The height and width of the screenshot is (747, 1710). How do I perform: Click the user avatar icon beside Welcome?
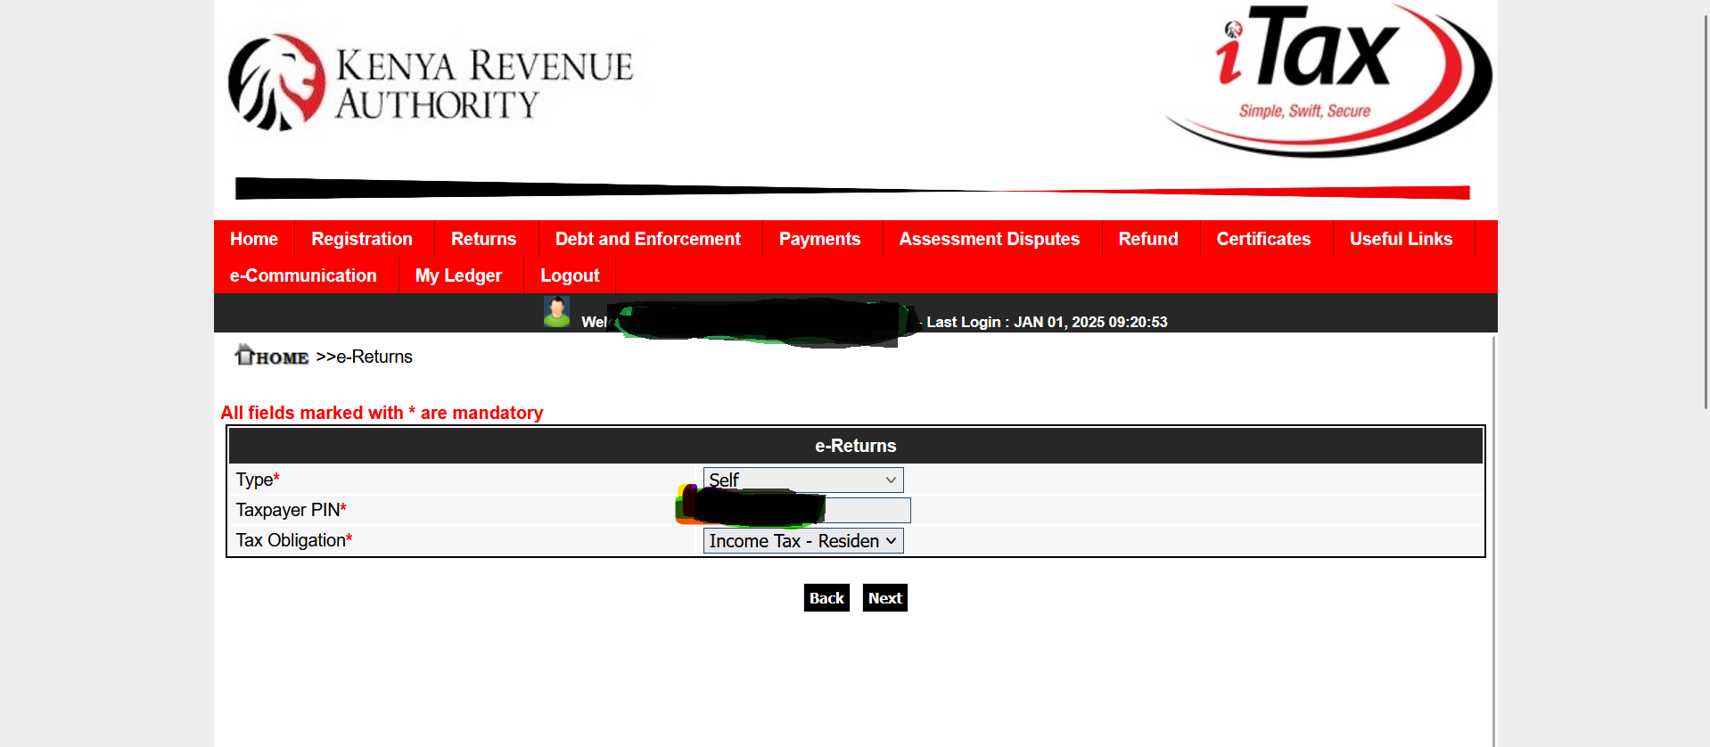coord(556,312)
